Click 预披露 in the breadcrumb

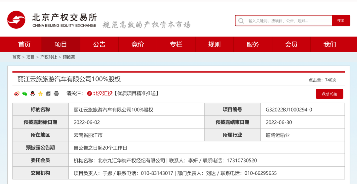[x=69, y=57]
